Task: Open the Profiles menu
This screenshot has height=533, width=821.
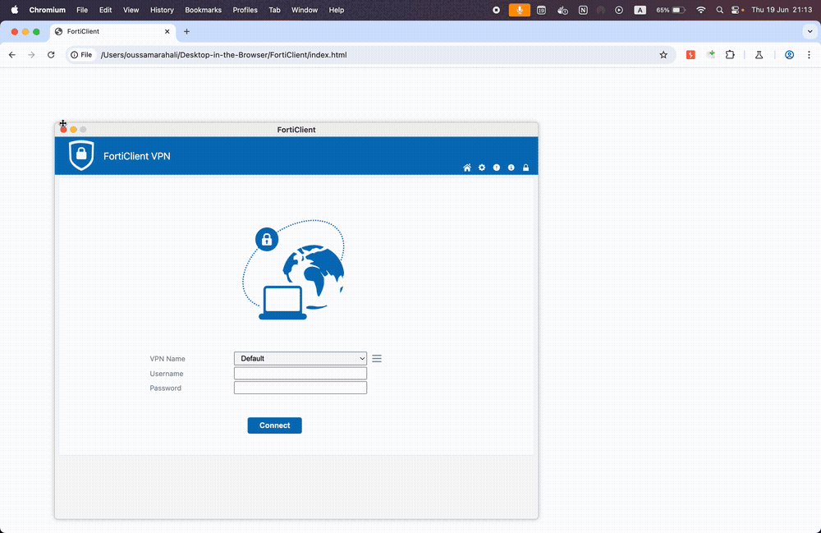Action: pos(245,10)
